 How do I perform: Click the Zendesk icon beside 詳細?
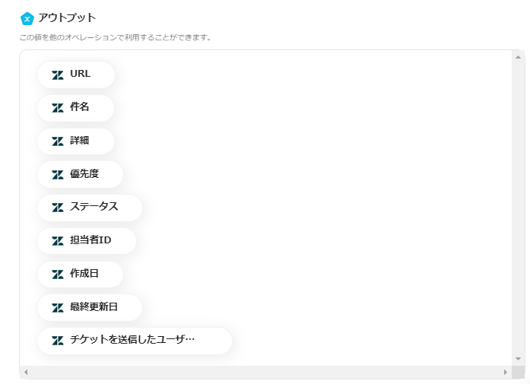58,141
